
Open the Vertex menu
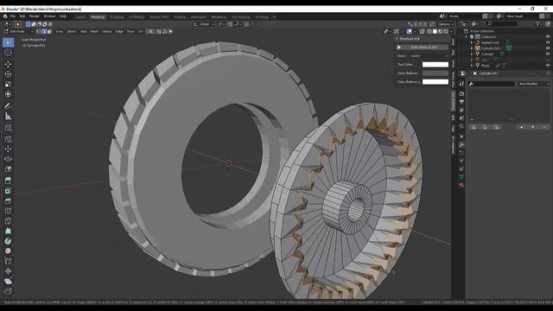coord(107,31)
